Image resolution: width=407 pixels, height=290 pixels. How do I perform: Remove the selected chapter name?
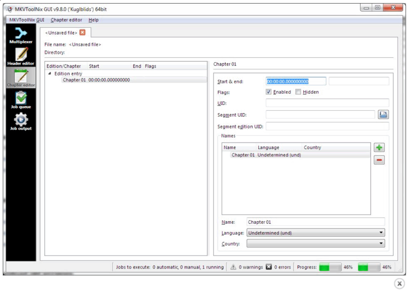379,160
